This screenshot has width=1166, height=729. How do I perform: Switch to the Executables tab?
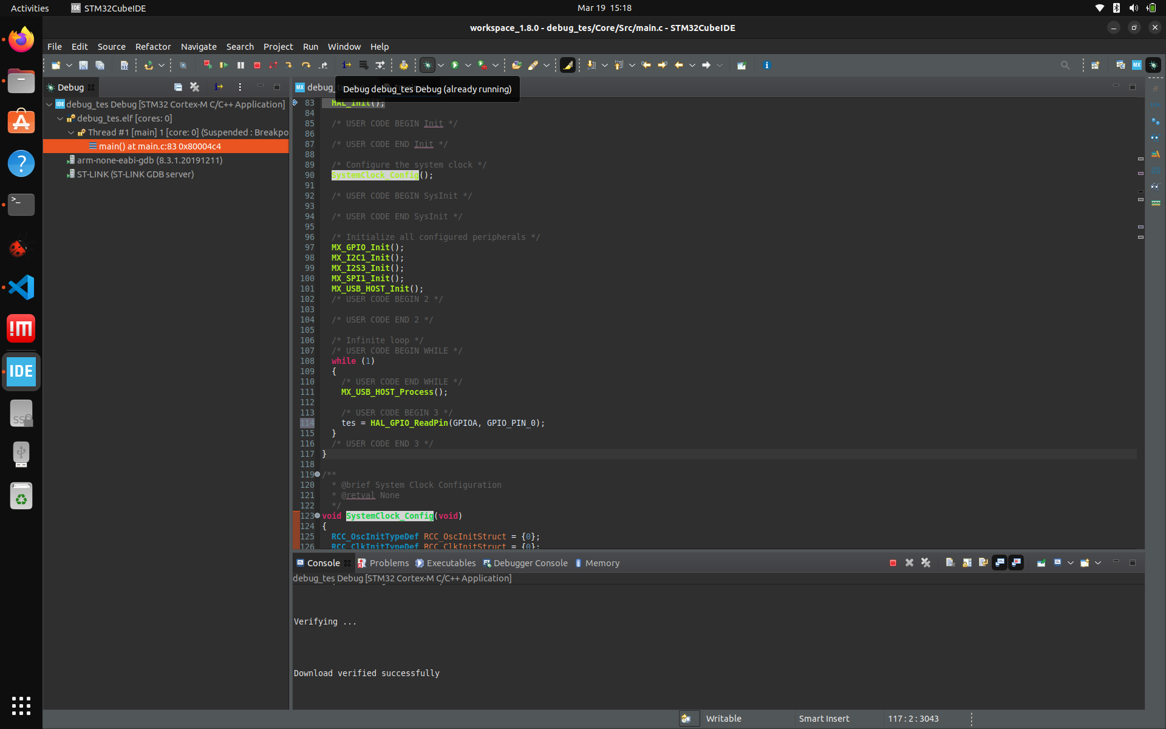tap(446, 563)
